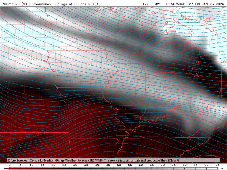Screen dimensions: 227x170
Task: Click the "700mb RH (%)" title text
Action: tap(14, 4)
